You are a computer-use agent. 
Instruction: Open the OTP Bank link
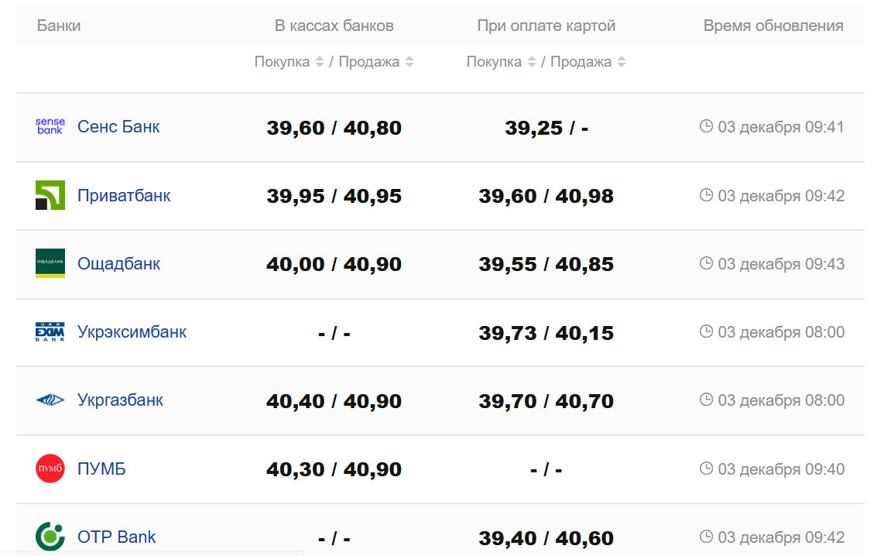(116, 537)
